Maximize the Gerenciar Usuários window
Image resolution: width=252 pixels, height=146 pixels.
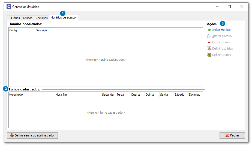(x=229, y=7)
